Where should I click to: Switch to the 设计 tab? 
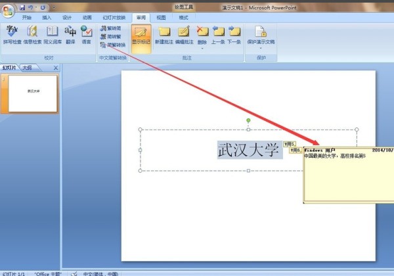tap(67, 18)
